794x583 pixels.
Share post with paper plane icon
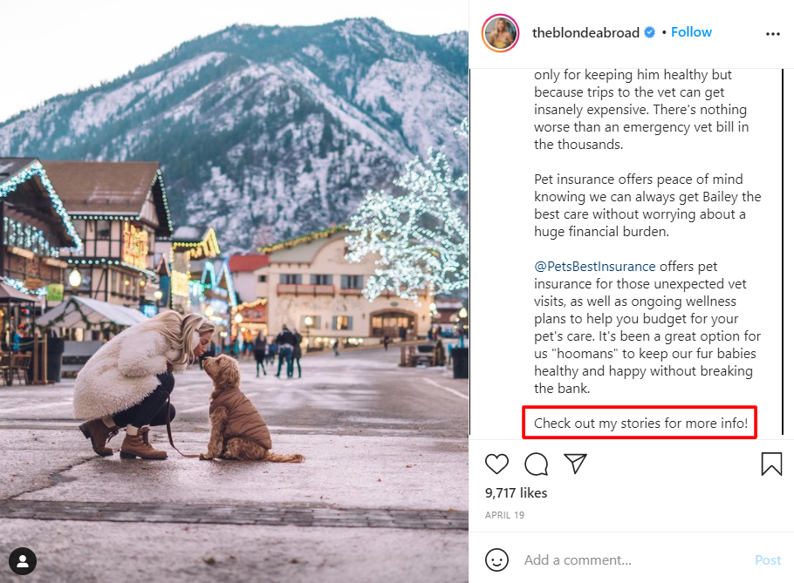[575, 464]
